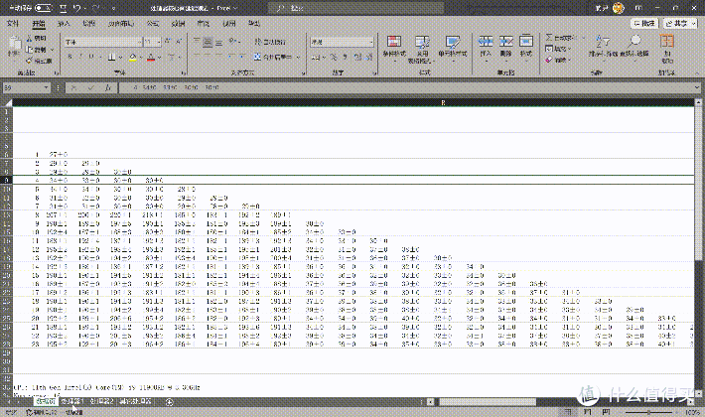Open the Insert ribbon tab

(x=64, y=24)
